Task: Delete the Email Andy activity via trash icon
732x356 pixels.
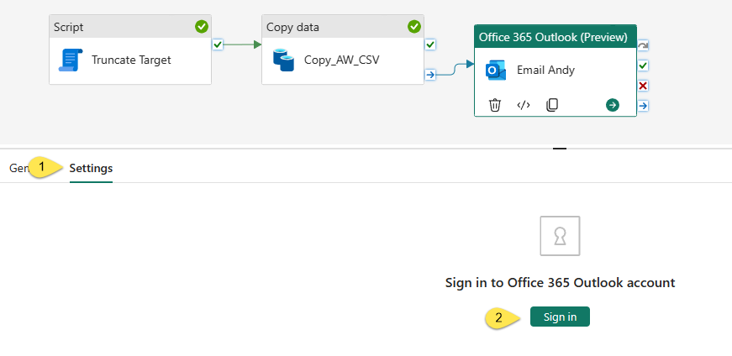Action: click(x=495, y=105)
